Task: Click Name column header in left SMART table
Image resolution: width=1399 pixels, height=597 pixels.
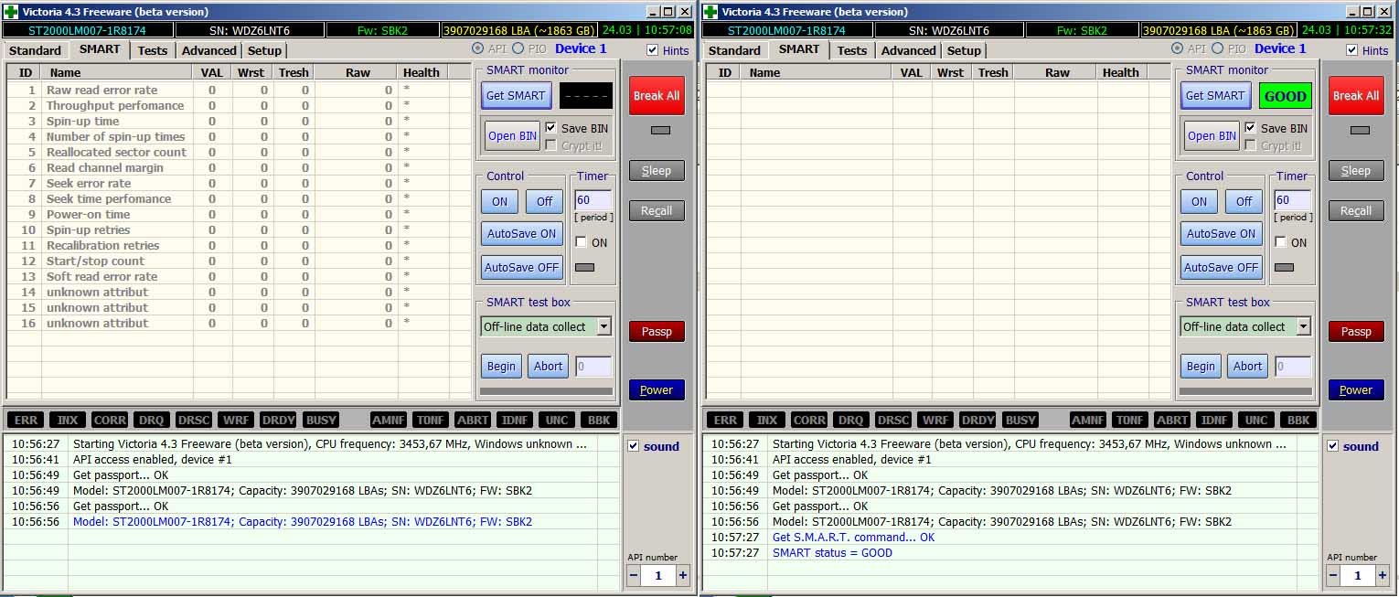Action: pos(117,72)
